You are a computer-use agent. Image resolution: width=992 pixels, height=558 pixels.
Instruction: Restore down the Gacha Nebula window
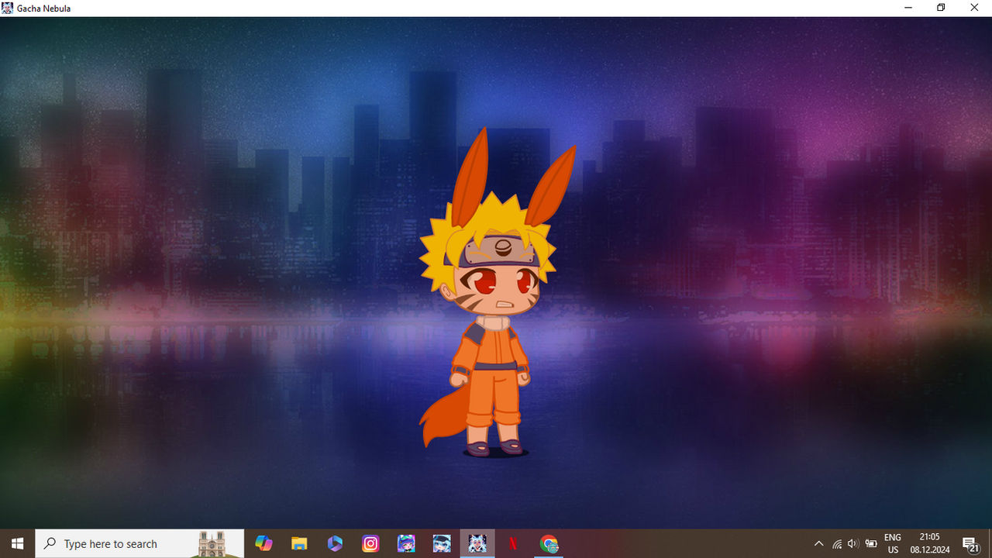[x=941, y=8]
